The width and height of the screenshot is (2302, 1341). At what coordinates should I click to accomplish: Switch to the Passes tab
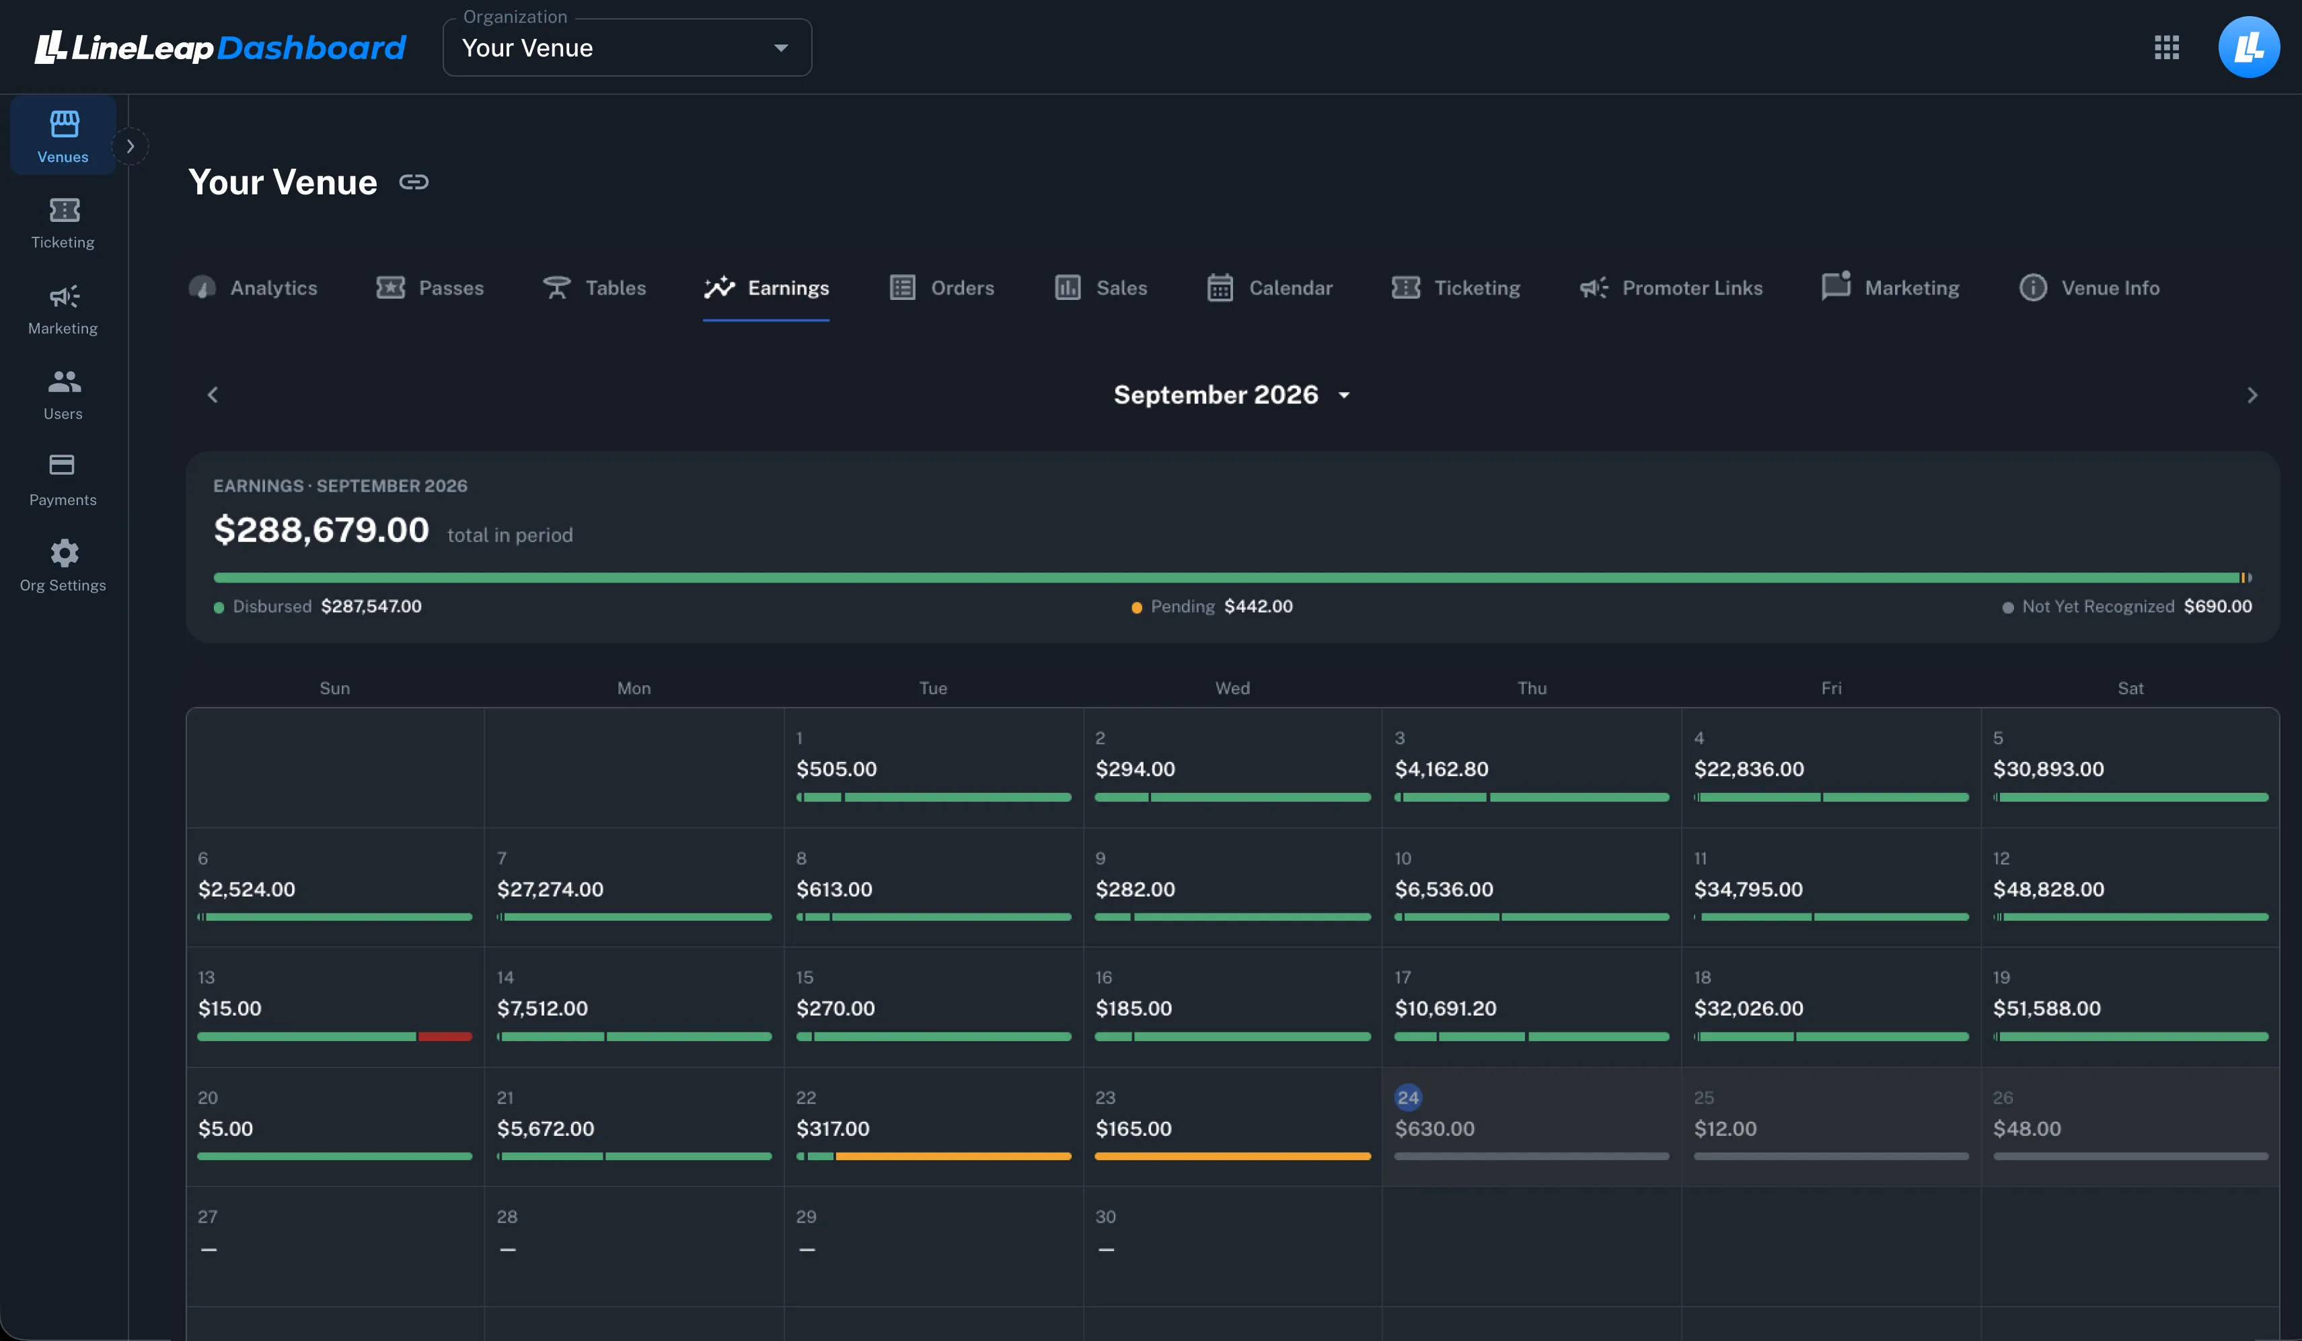click(431, 288)
